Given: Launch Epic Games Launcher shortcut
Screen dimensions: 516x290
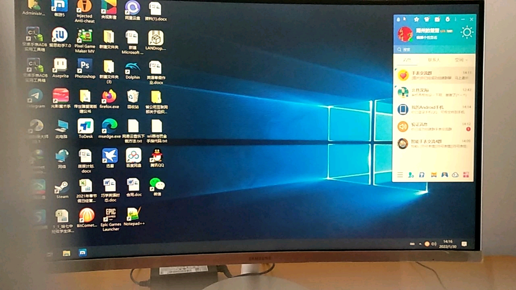Looking at the screenshot, I should click(110, 220).
